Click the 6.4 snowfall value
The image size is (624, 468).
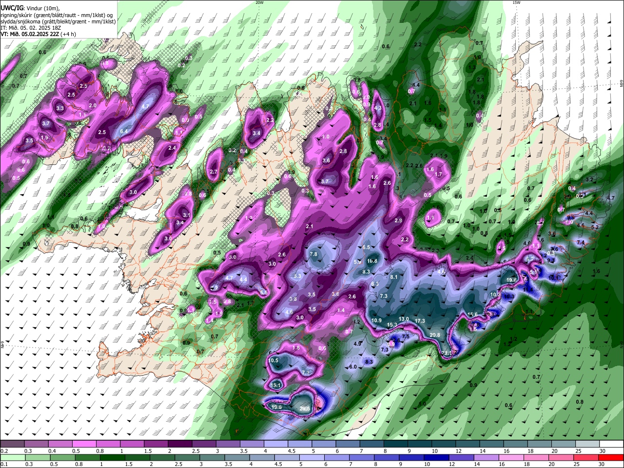coord(124,131)
